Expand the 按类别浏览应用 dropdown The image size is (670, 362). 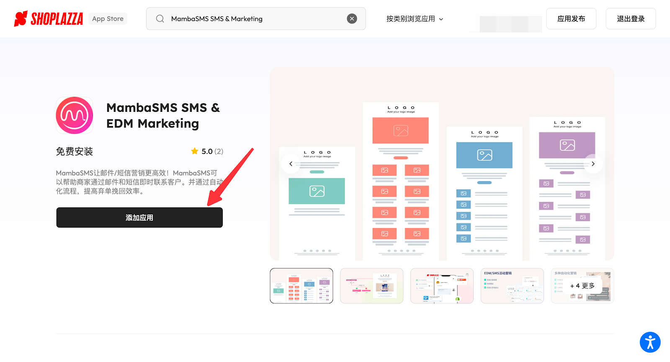[x=415, y=19]
